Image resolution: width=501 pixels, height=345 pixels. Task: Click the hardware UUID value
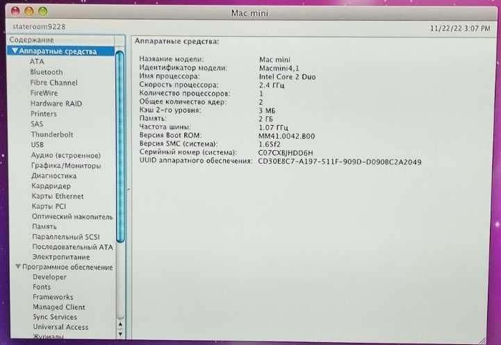pyautogui.click(x=340, y=162)
